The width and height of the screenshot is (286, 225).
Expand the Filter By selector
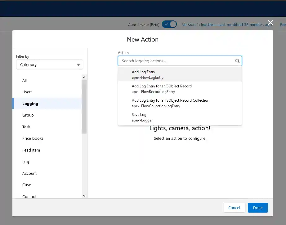click(49, 64)
